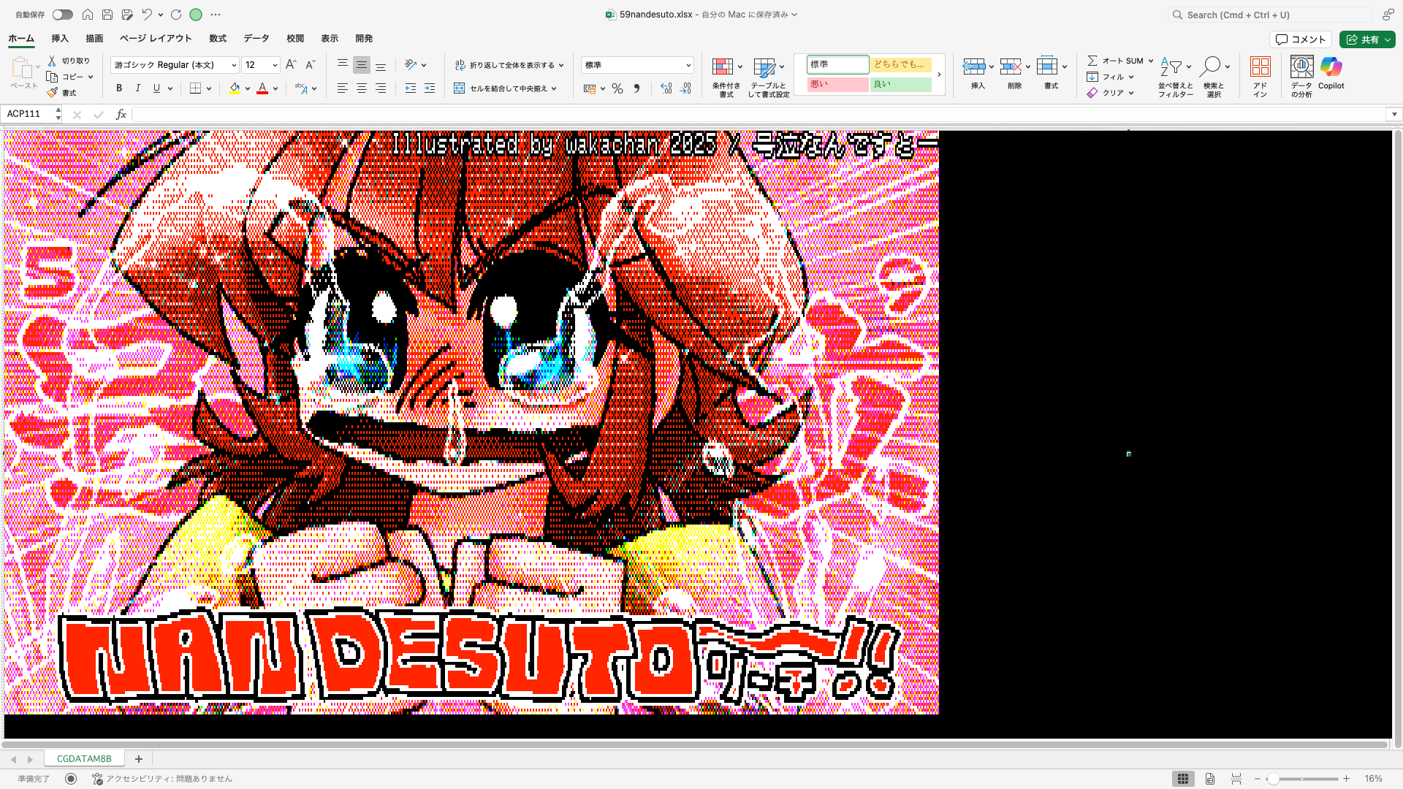Open the ページ レイアウト tab
The width and height of the screenshot is (1403, 789).
pos(156,39)
